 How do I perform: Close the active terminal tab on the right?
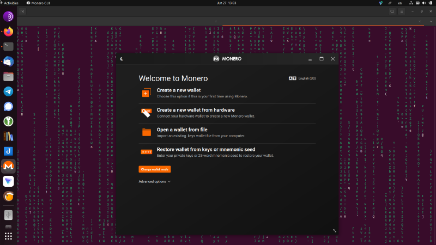pos(420,21)
